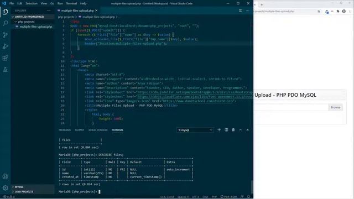The height and width of the screenshot is (199, 354).
Task: Click Port: 5500 Live Server status item
Action: [228, 197]
